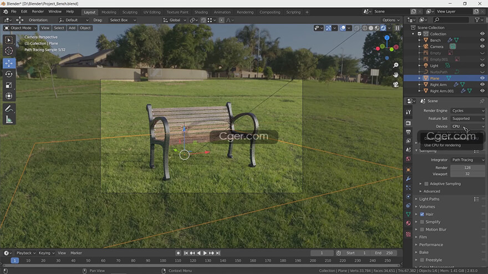Open the Object Data properties tab
This screenshot has width=488, height=274.
[408, 214]
